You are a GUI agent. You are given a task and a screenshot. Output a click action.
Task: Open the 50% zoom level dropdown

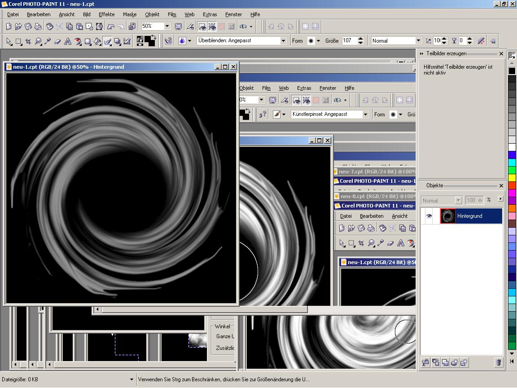(x=167, y=26)
